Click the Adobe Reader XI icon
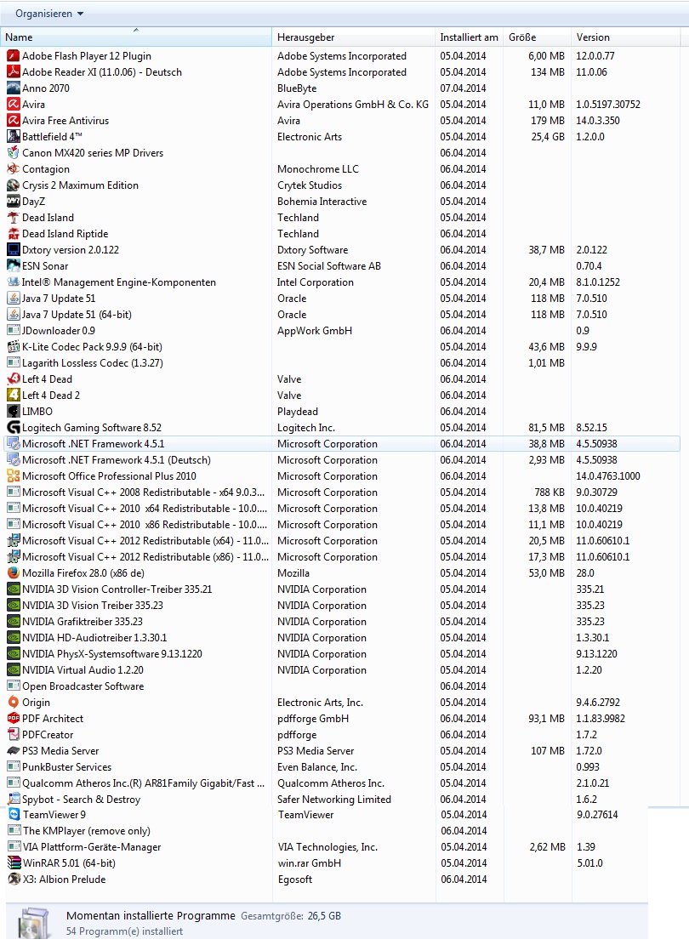Screen dimensions: 689x945 tap(14, 72)
